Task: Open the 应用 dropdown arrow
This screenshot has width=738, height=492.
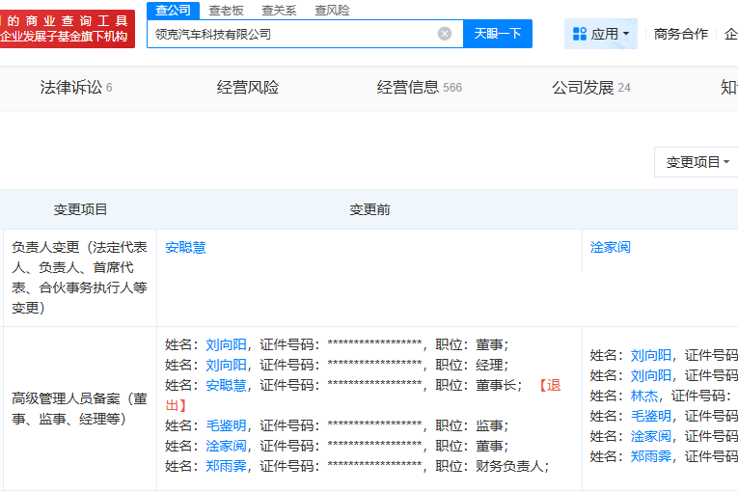Action: pos(625,34)
